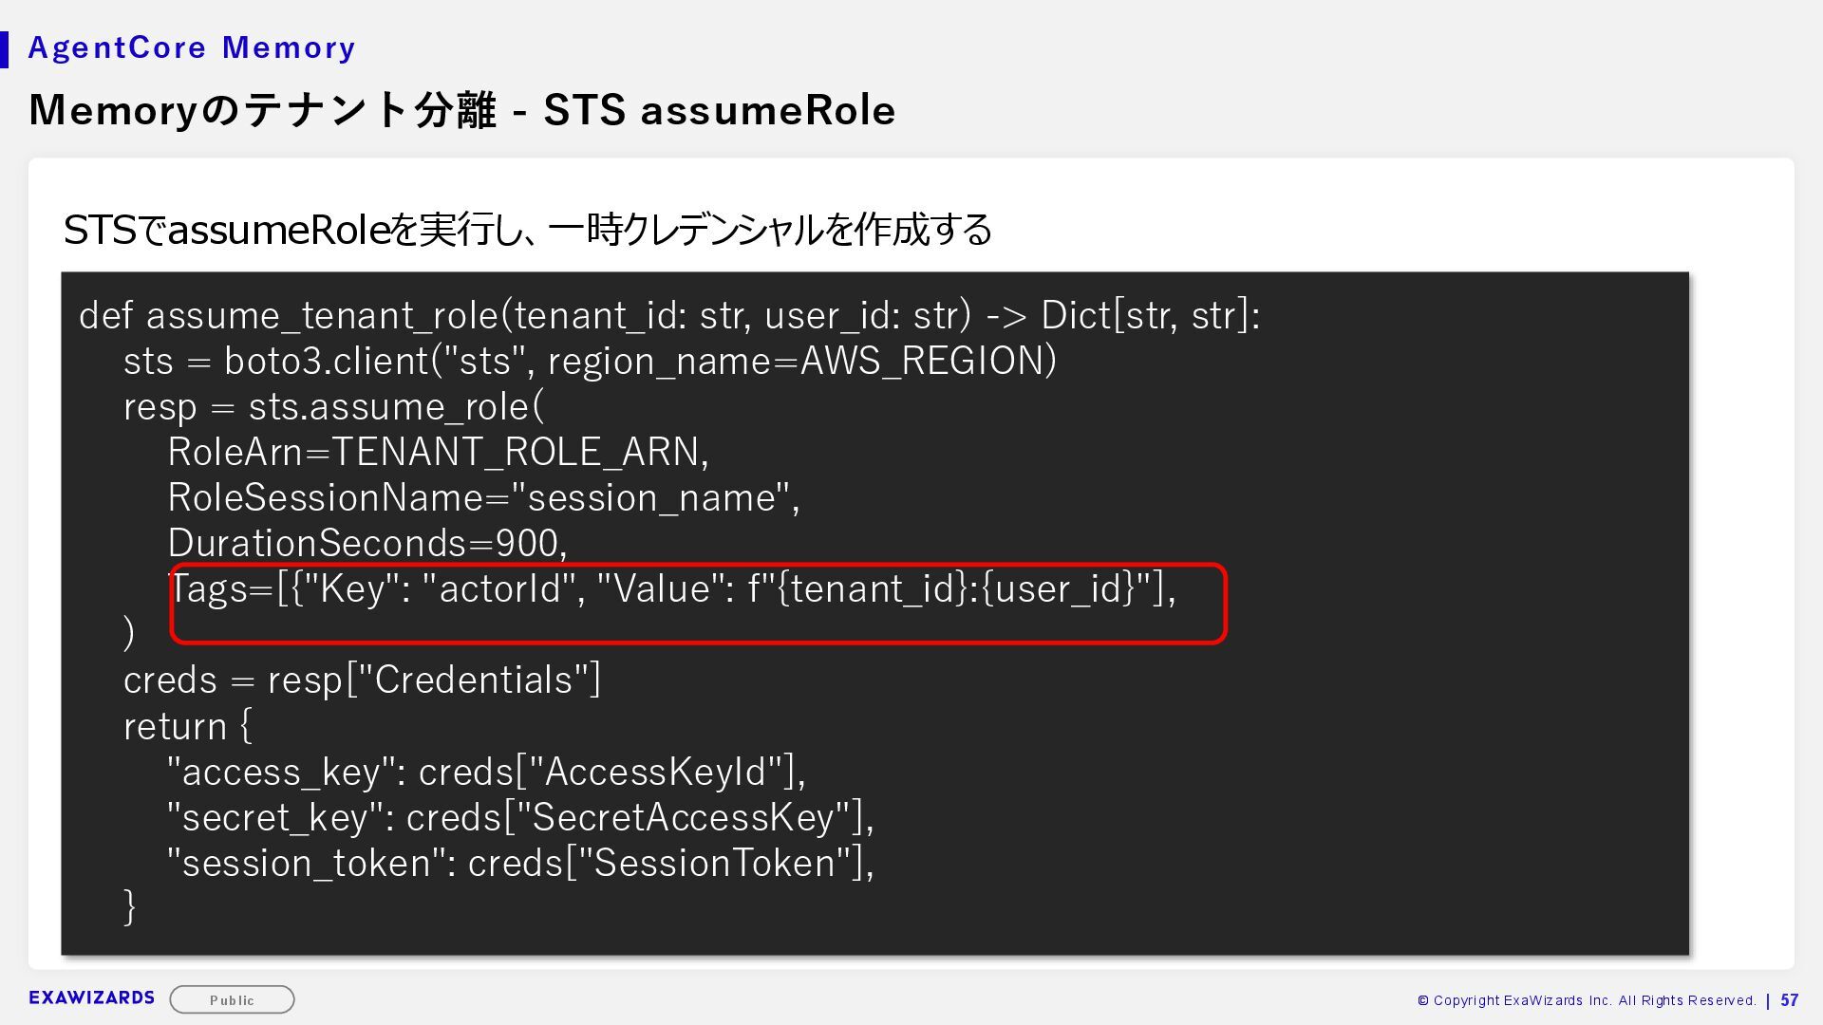1823x1025 pixels.
Task: Click the page number 57
Action: point(1789,1000)
